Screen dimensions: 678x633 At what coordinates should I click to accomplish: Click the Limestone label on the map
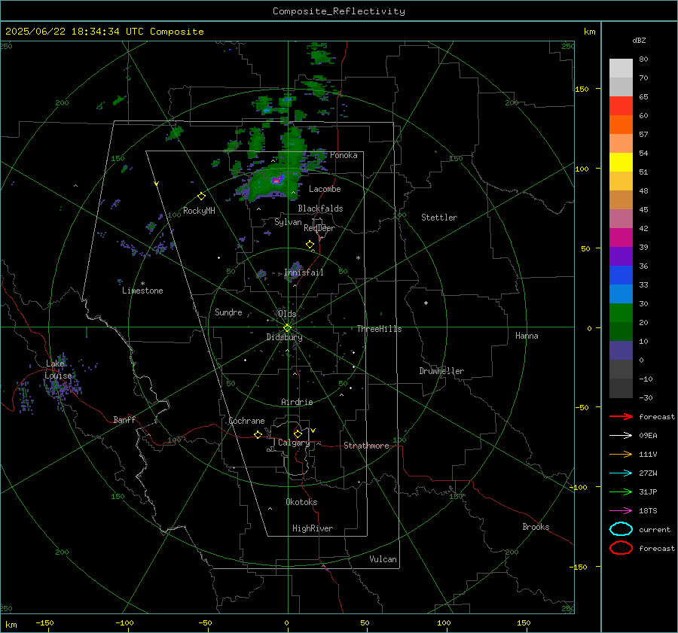[142, 291]
